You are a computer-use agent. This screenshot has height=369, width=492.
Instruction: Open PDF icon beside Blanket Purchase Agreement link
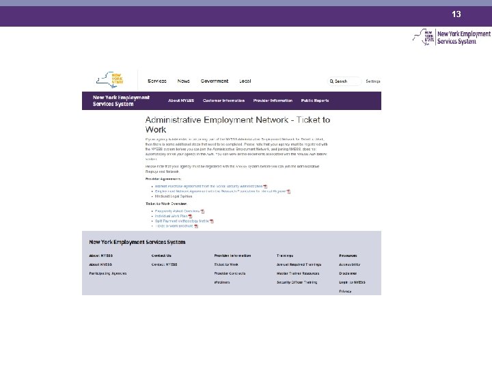click(x=265, y=187)
